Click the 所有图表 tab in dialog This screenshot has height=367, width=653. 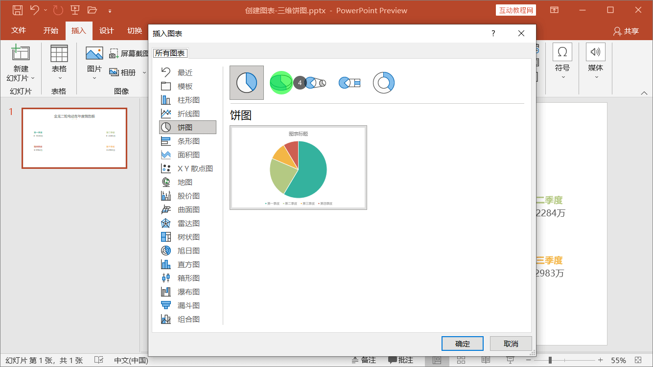(x=170, y=53)
